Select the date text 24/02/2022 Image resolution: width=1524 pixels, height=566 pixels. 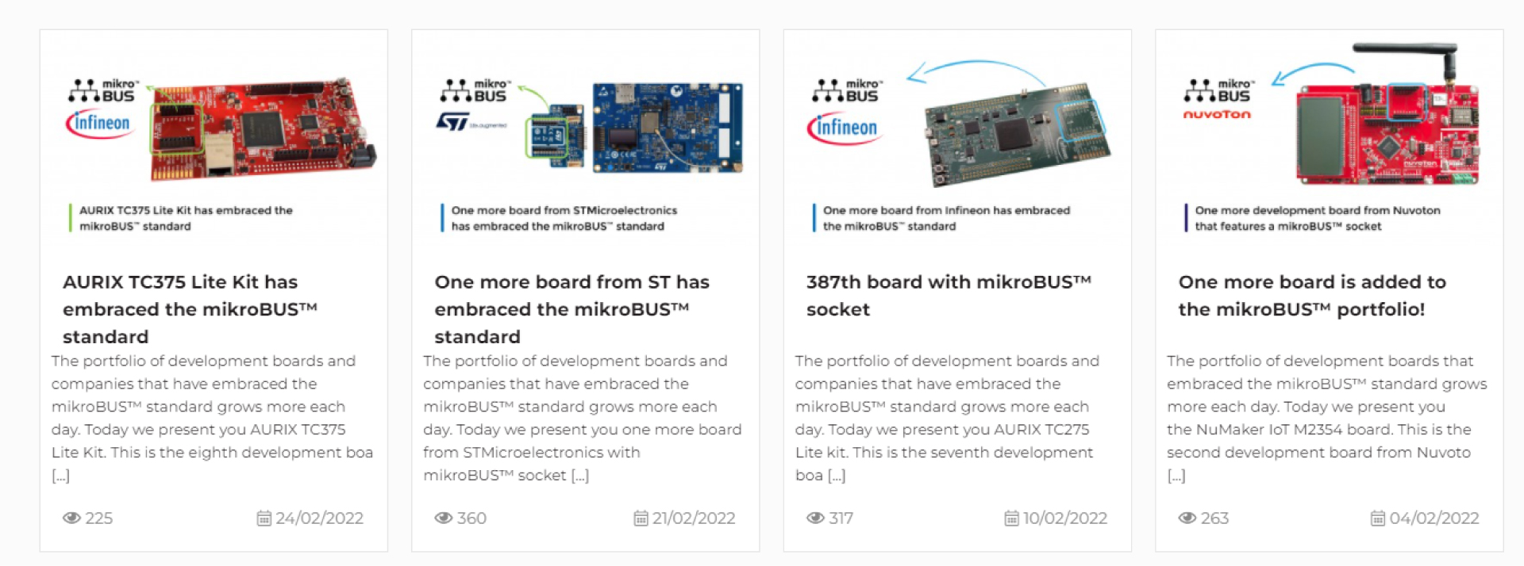tap(320, 518)
